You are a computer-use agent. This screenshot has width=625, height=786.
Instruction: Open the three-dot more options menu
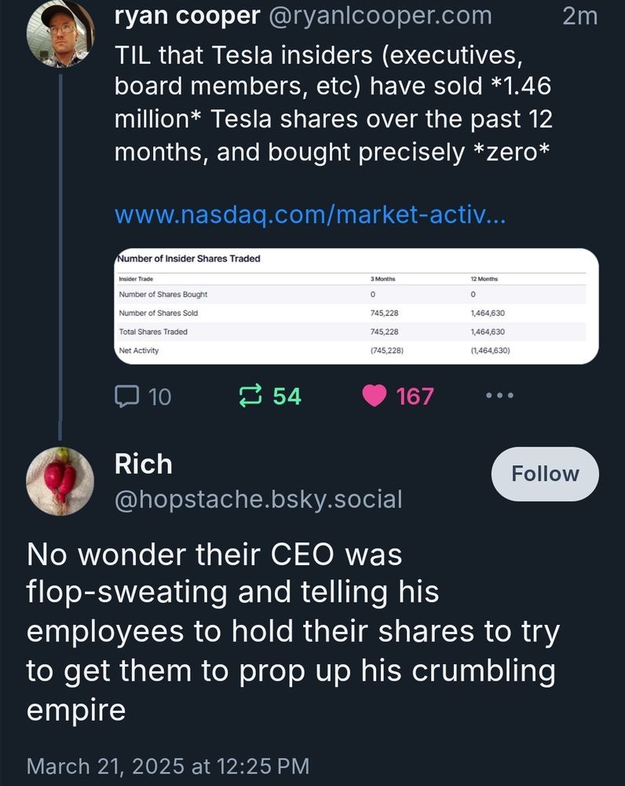(500, 395)
